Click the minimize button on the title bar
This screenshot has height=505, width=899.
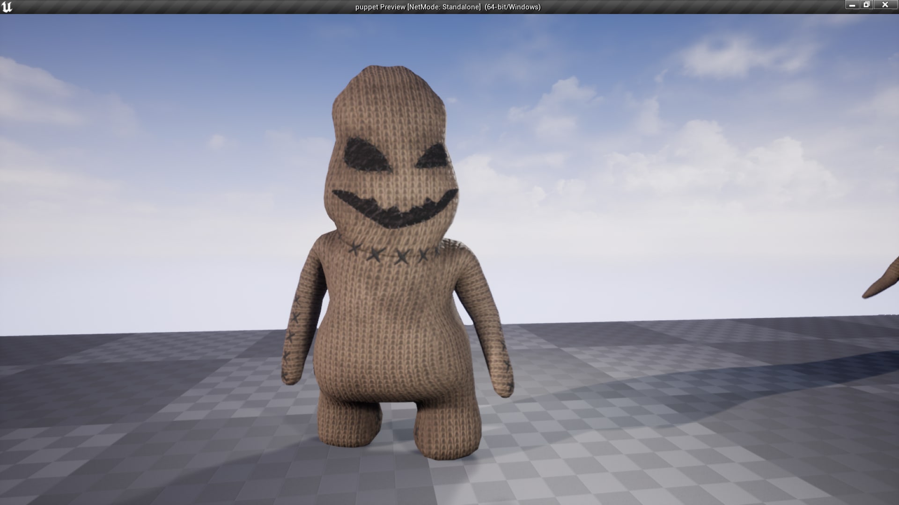click(852, 6)
